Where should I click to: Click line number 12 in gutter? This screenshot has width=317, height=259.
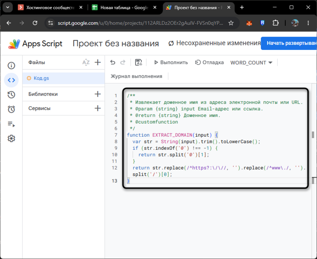click(x=115, y=168)
